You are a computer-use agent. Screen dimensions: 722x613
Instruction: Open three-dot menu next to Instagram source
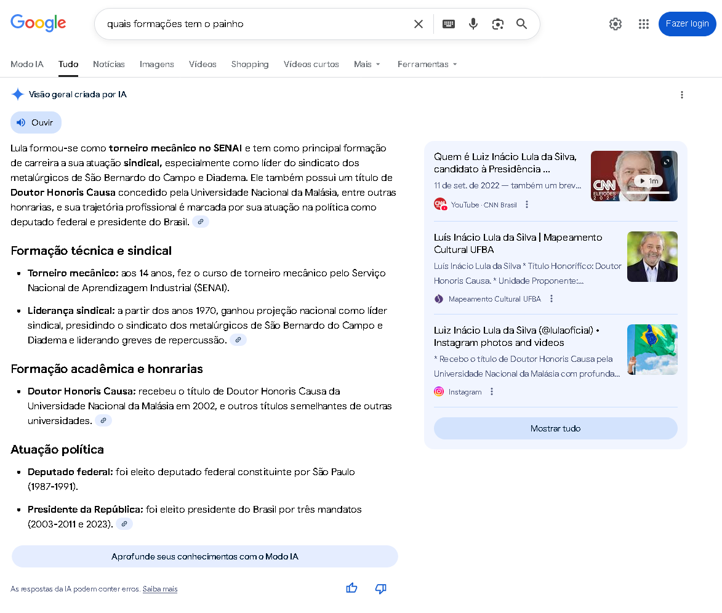click(x=492, y=391)
